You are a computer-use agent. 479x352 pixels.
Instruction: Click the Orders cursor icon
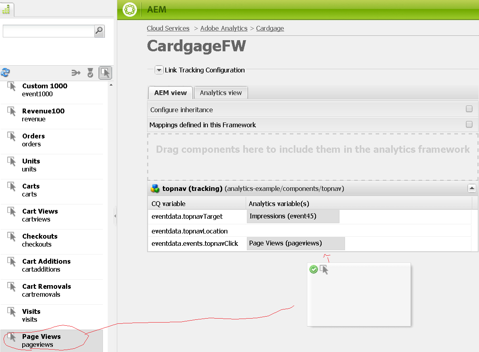(x=12, y=136)
